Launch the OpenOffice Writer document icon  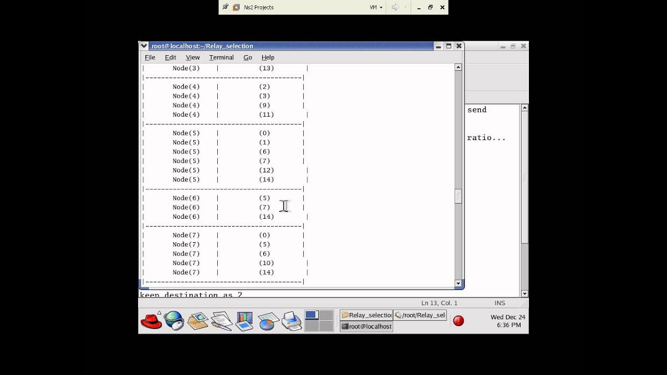(x=221, y=321)
